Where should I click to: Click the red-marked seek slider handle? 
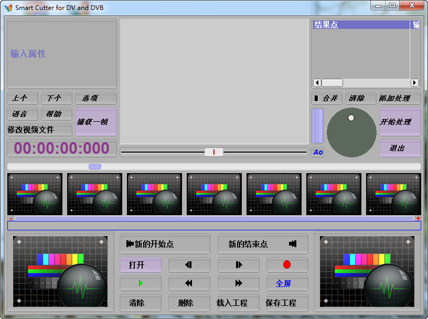(x=213, y=152)
